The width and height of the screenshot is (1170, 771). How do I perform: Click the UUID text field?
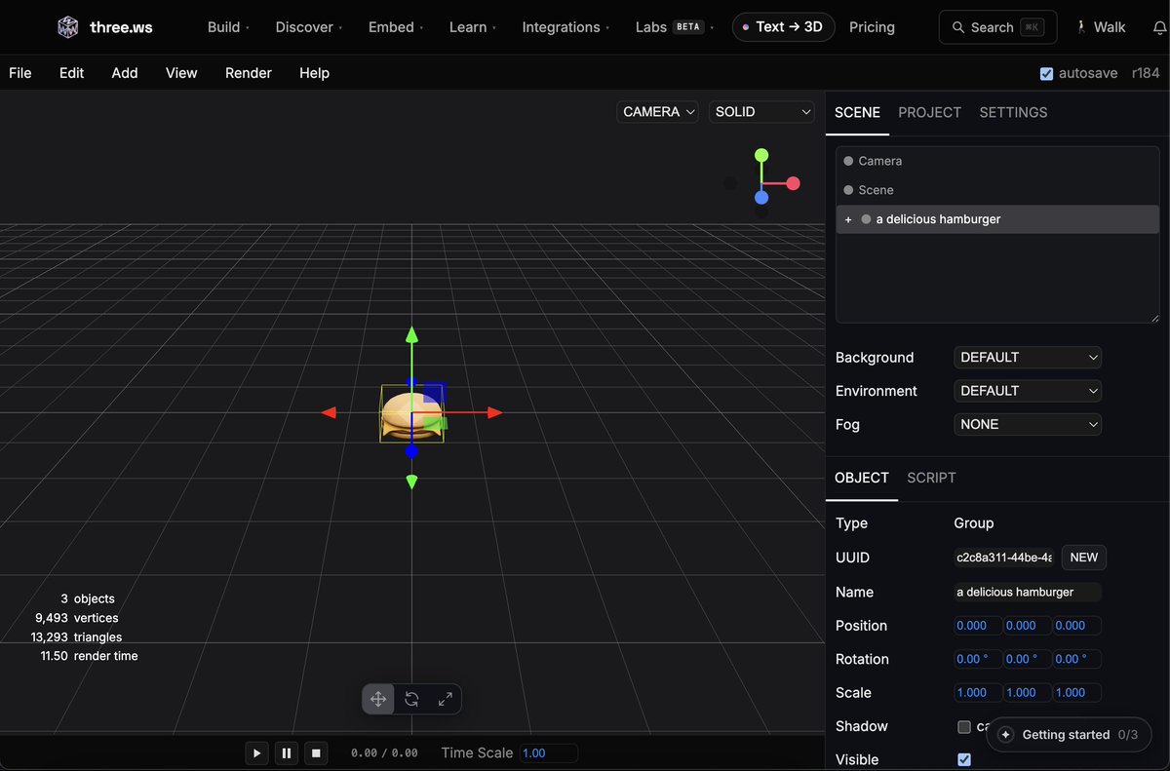click(x=1004, y=558)
